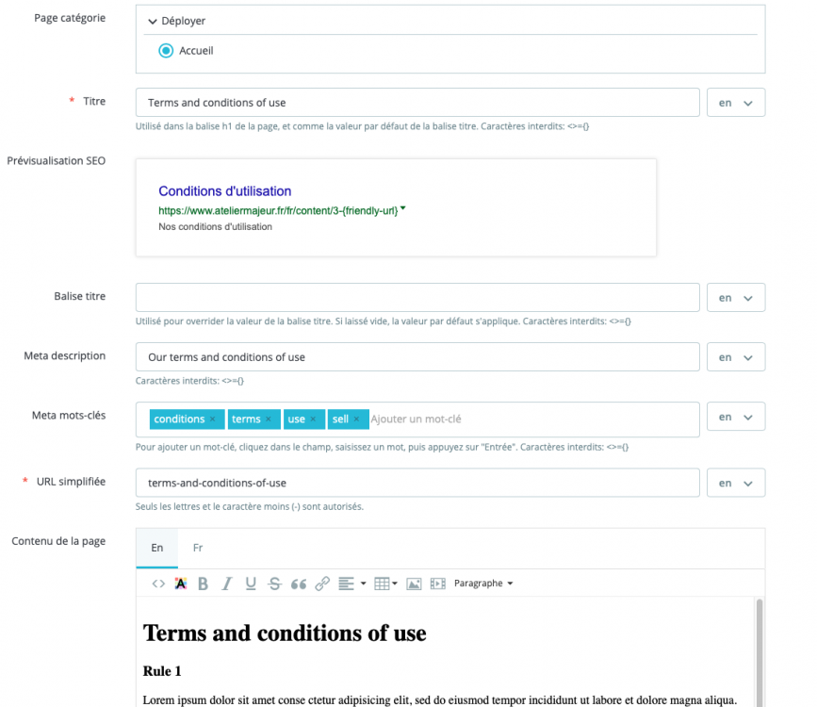The height and width of the screenshot is (707, 817).
Task: Toggle strikethrough formatting in editor
Action: tap(274, 584)
